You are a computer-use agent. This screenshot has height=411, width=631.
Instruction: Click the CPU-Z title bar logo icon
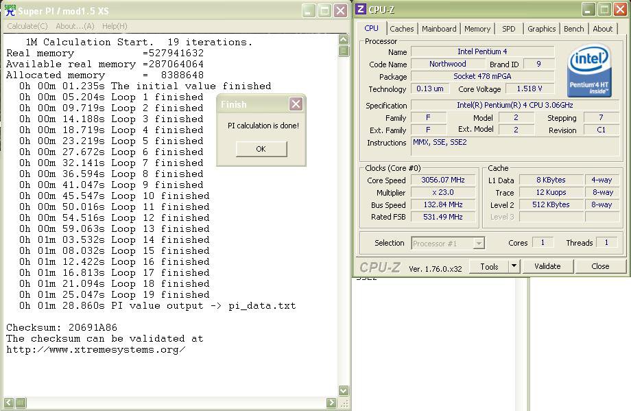click(361, 10)
